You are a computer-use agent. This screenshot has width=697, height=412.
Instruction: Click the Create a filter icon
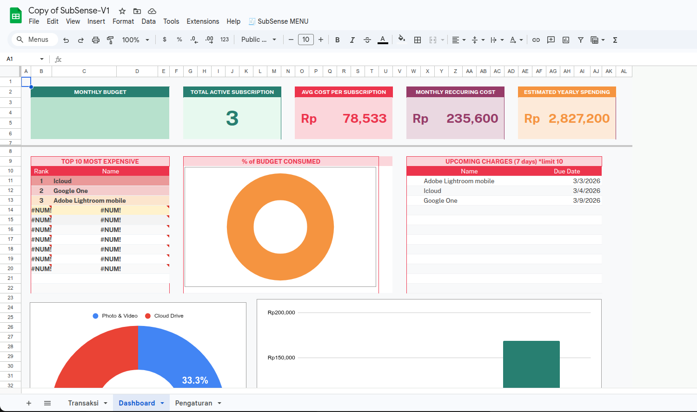point(581,40)
